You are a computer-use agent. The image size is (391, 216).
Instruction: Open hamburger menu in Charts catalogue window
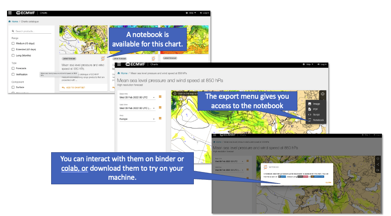tap(10, 13)
